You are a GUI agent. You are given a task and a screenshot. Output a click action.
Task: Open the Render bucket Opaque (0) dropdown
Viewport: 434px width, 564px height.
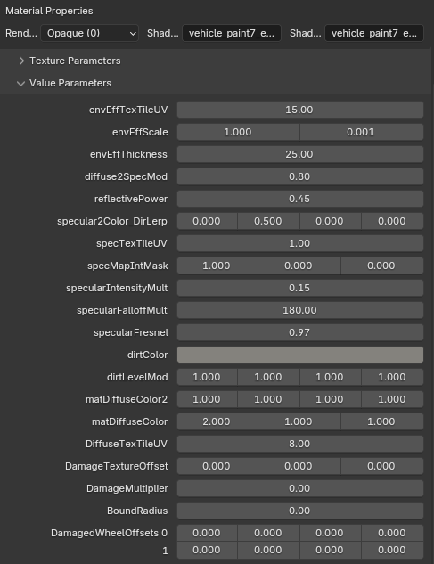click(x=90, y=33)
